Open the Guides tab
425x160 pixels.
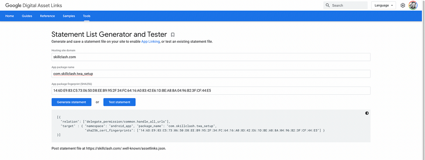tap(27, 16)
